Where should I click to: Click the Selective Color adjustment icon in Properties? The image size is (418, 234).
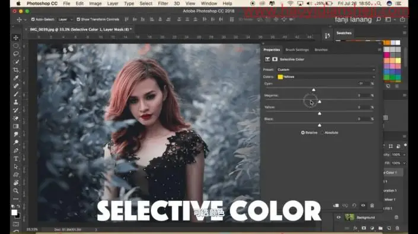pos(267,59)
